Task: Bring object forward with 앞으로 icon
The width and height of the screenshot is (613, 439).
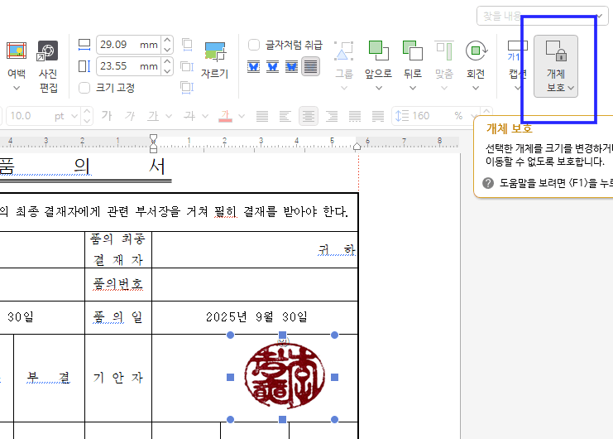Action: 378,51
